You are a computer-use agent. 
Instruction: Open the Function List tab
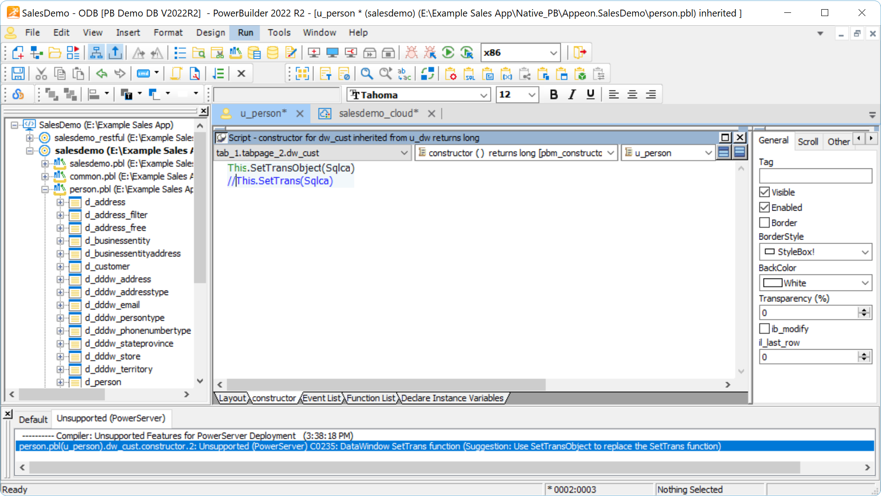371,398
